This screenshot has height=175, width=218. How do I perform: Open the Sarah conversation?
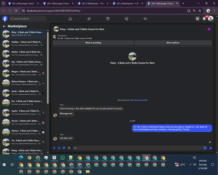pyautogui.click(x=23, y=93)
